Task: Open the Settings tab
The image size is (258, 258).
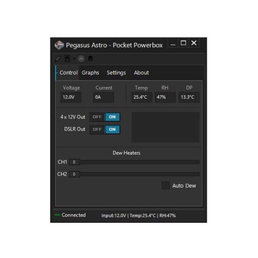Action: [116, 73]
